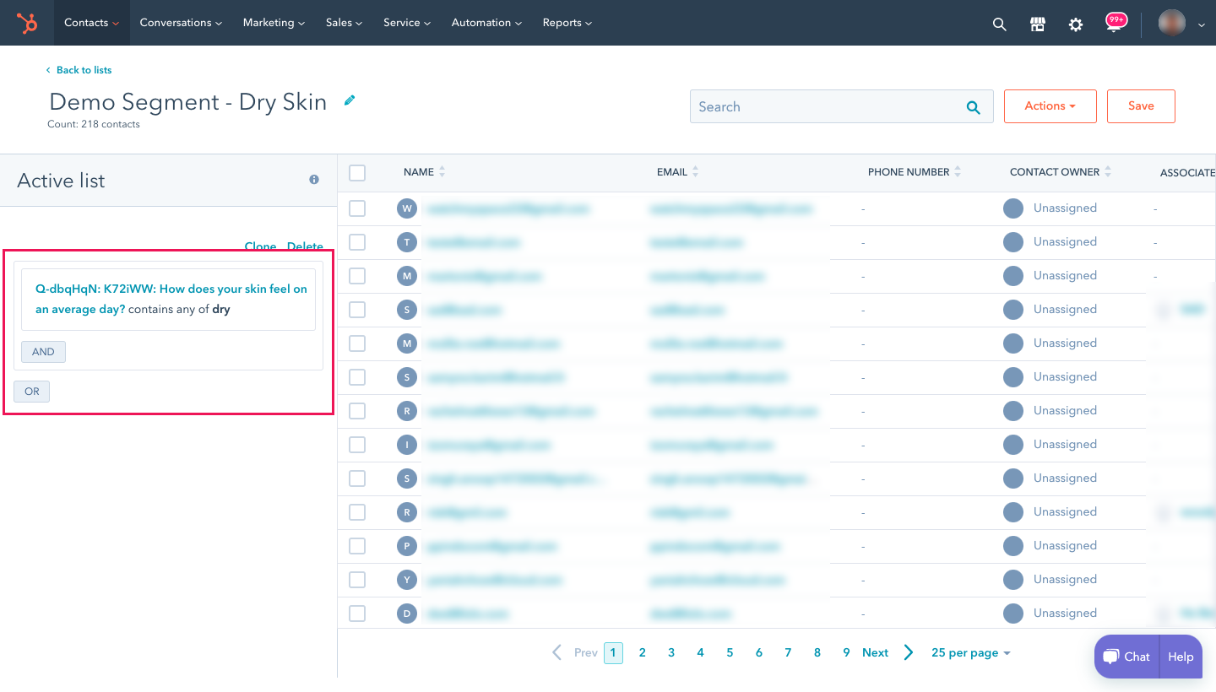Screen dimensions: 1216x692
Task: Sort by the NAME column arrows
Action: coord(442,172)
